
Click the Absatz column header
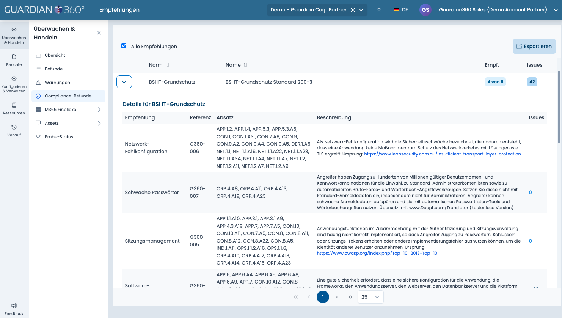(225, 118)
